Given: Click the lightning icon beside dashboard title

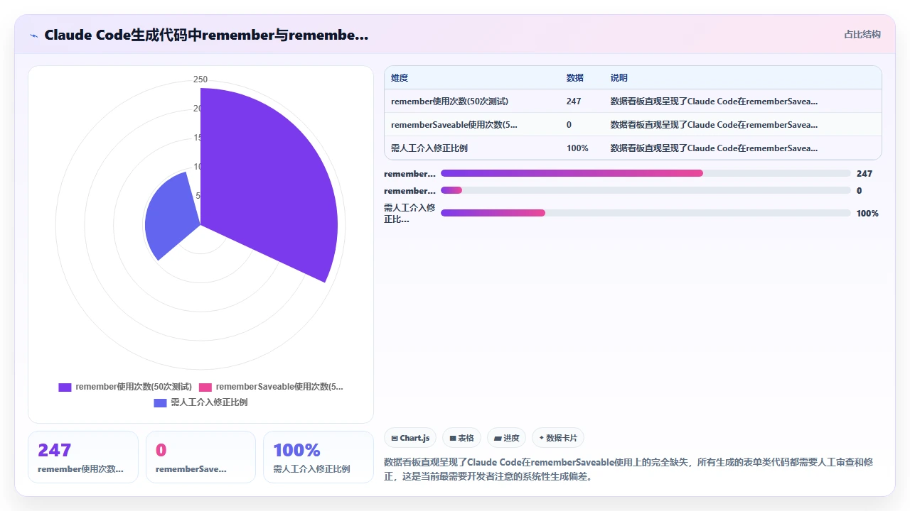Looking at the screenshot, I should (x=33, y=35).
